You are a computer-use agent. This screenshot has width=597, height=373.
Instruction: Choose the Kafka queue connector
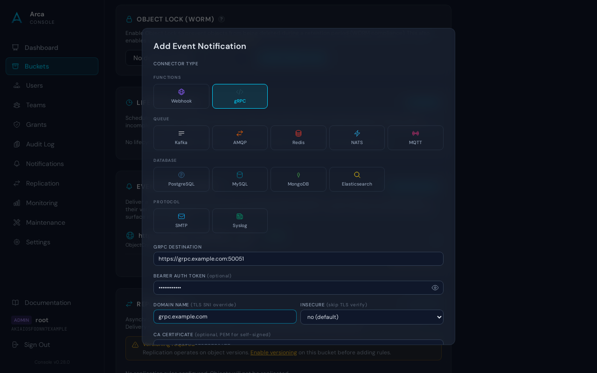181,138
